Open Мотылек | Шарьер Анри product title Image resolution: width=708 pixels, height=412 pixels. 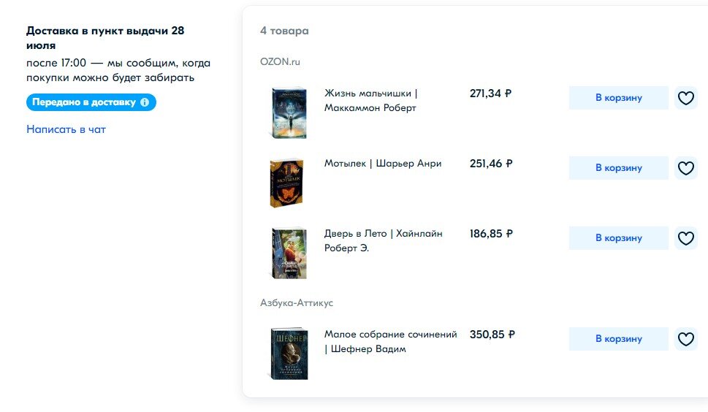click(x=383, y=164)
